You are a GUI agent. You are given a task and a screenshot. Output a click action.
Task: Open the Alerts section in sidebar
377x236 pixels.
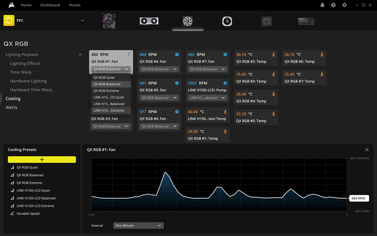click(x=11, y=107)
